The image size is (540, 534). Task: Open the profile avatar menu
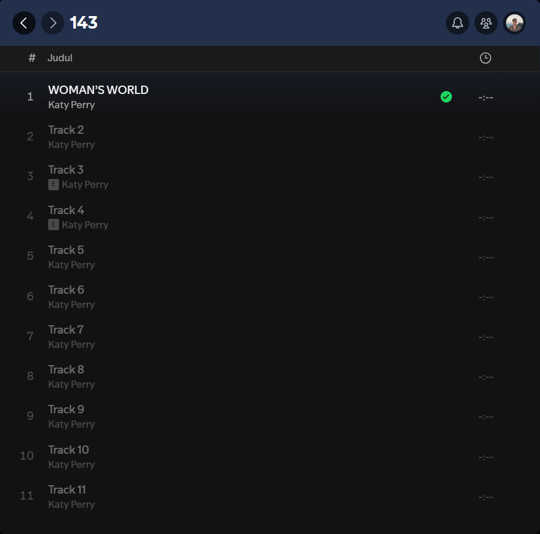pyautogui.click(x=514, y=23)
